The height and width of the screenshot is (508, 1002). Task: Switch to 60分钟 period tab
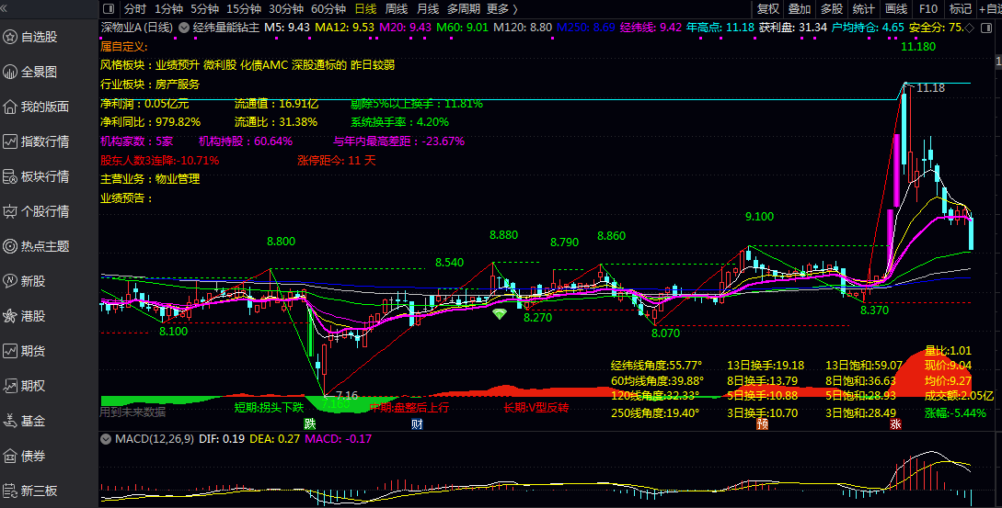pos(328,9)
